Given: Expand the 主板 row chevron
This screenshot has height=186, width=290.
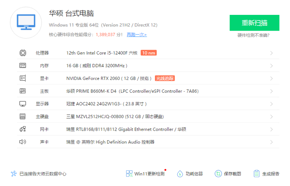Looking at the screenshot, I should point(271,91).
